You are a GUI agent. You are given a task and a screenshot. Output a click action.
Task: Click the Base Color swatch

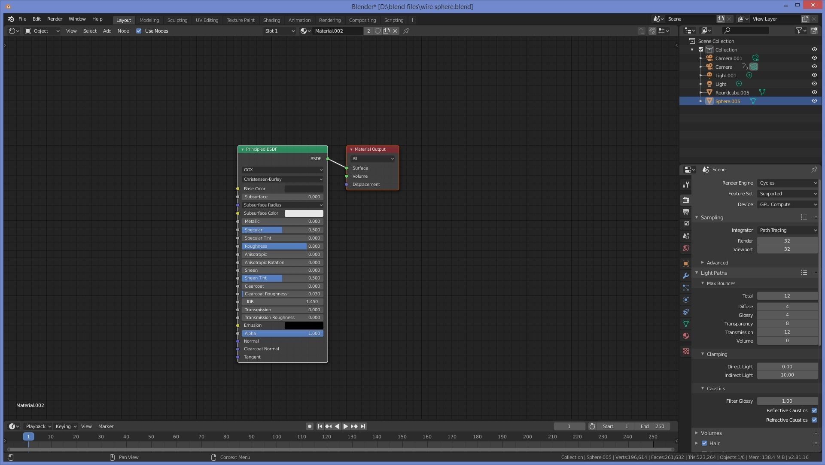(304, 188)
